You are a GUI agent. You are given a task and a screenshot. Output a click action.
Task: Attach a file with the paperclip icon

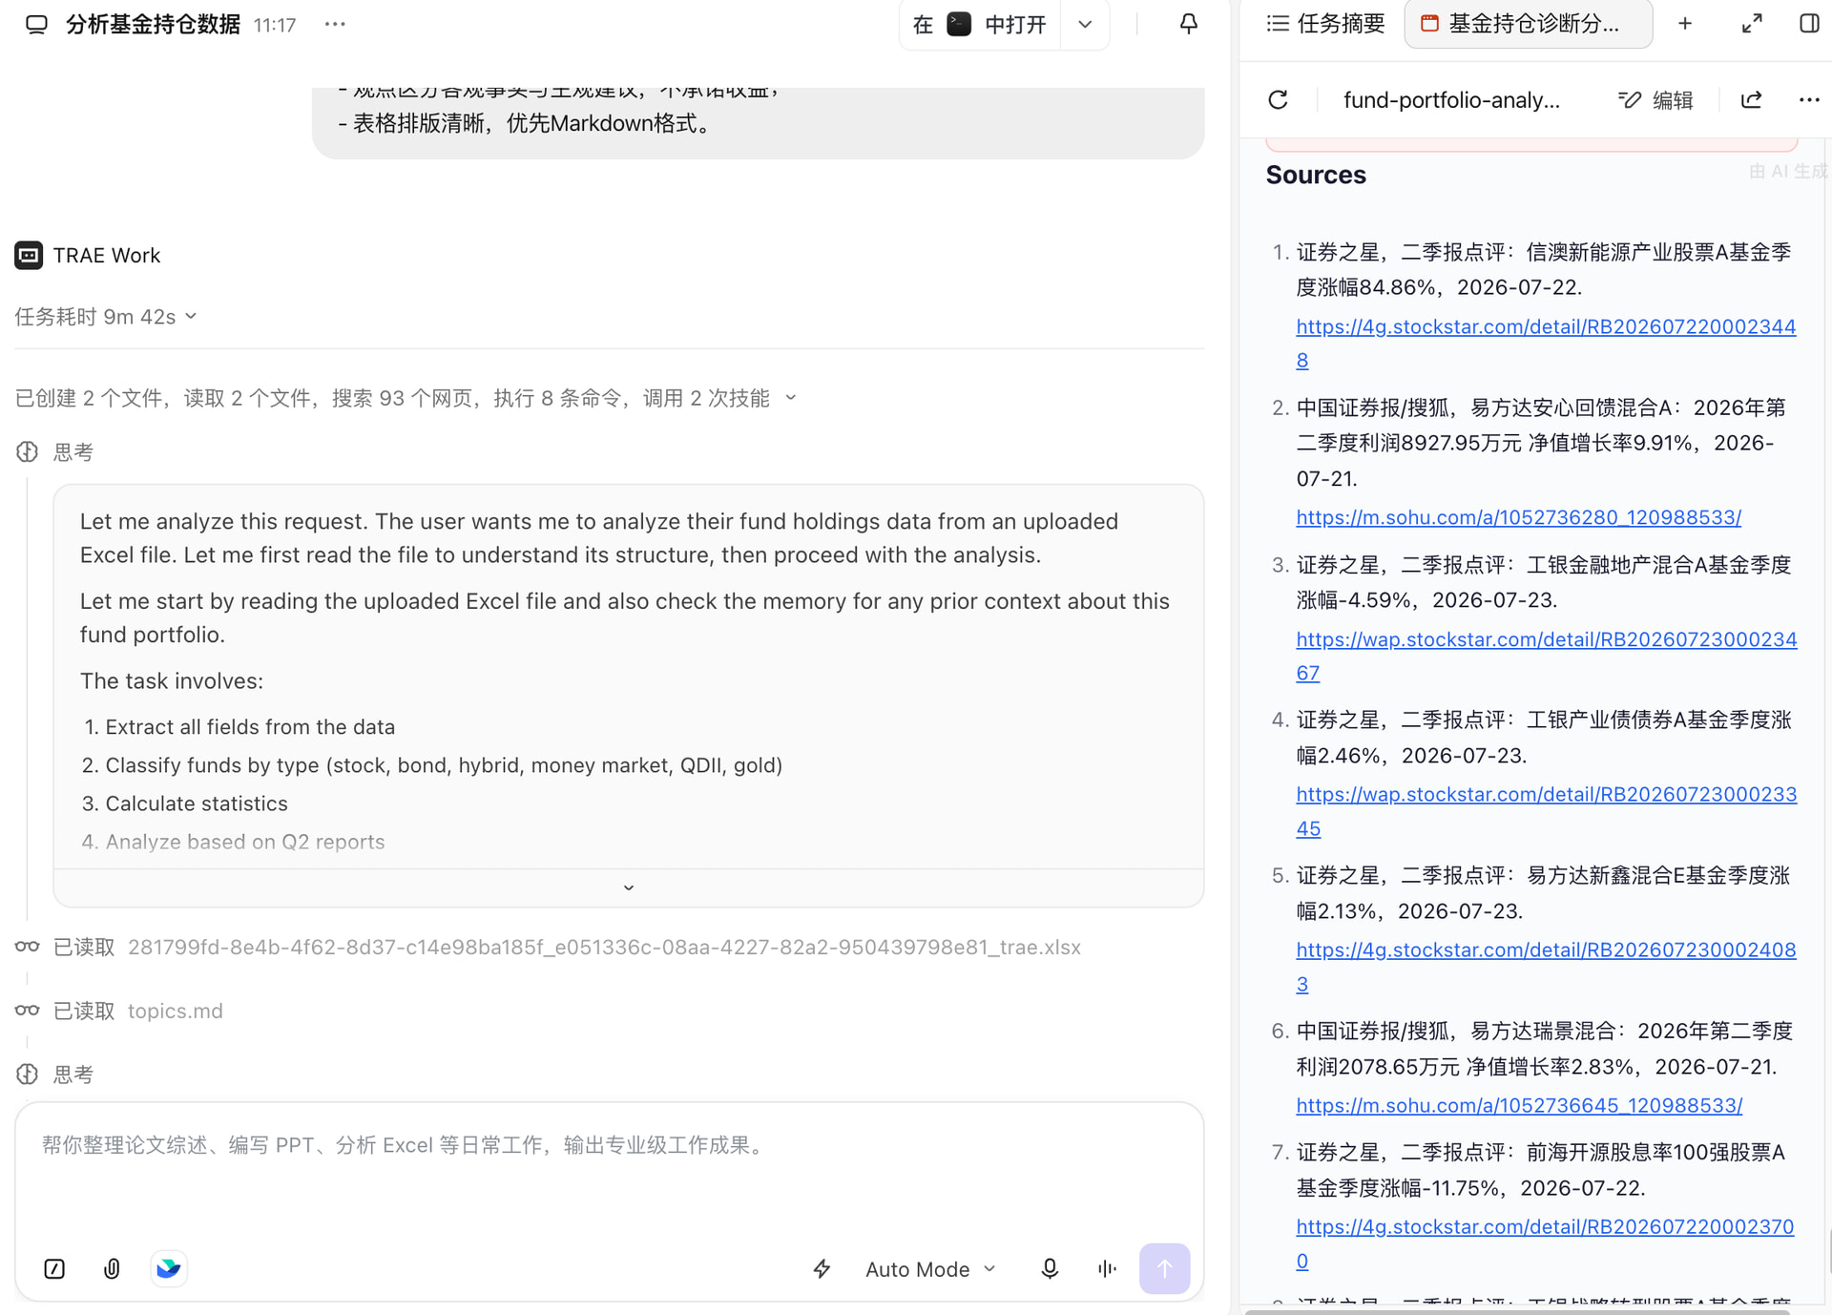click(112, 1269)
